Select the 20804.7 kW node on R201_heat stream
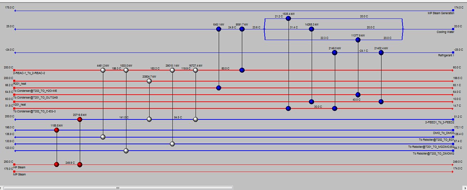Viewport: 467px width, 190px height. pos(149,81)
